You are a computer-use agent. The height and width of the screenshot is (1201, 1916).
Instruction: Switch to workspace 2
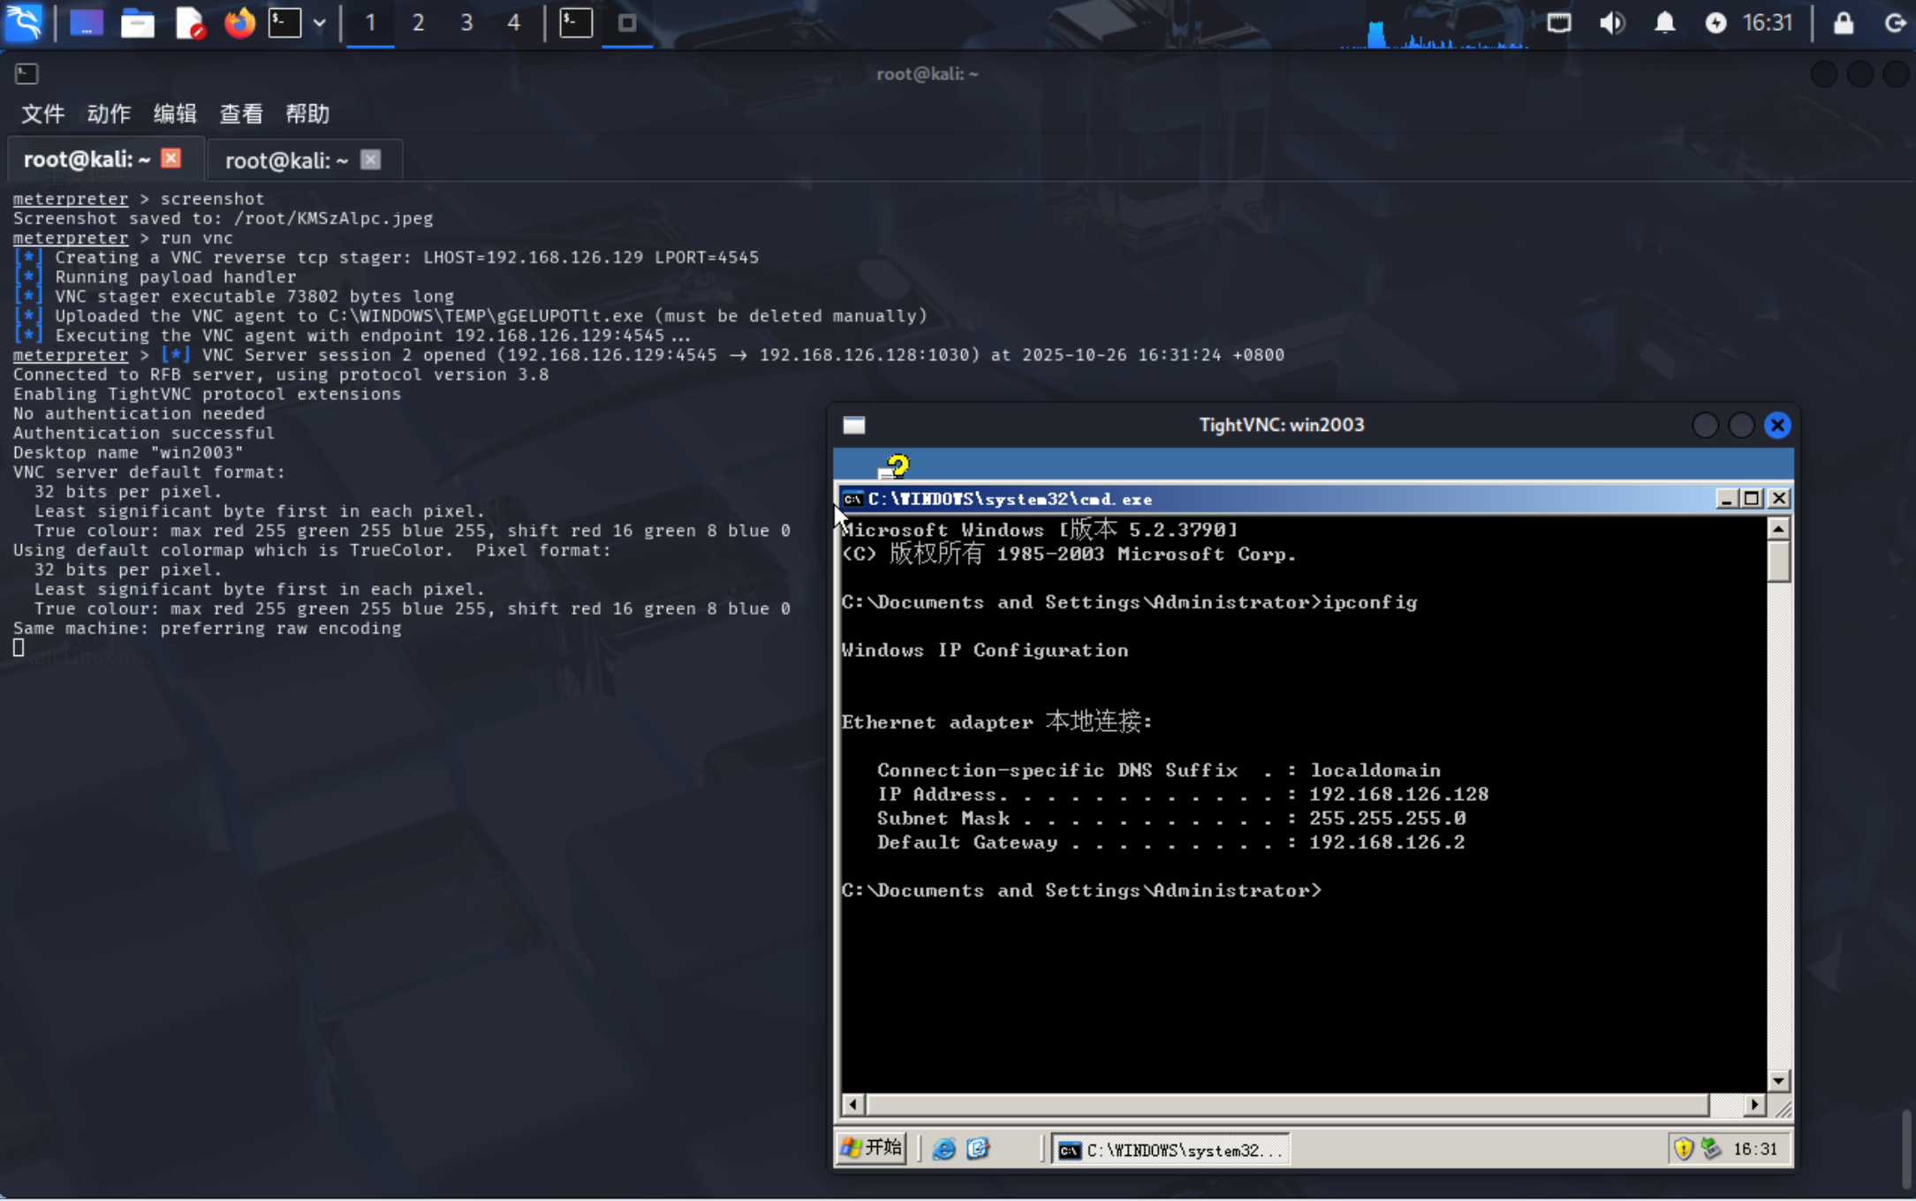pyautogui.click(x=418, y=23)
